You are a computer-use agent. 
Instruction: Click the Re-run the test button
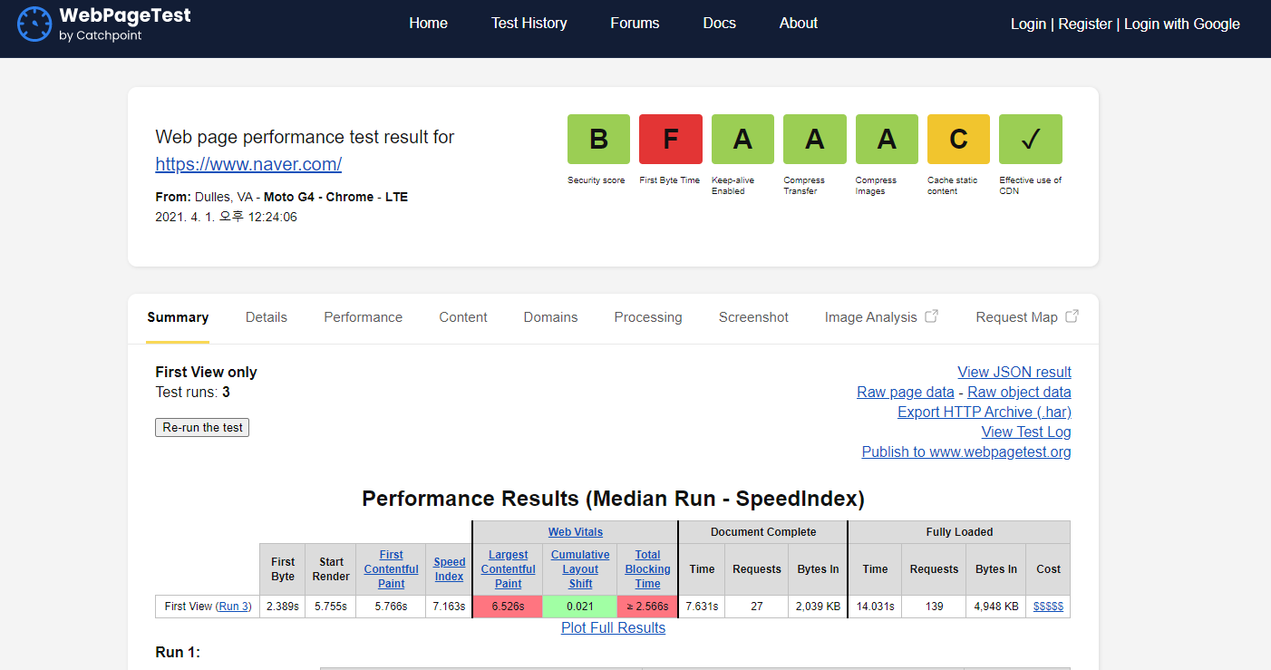[x=202, y=427]
